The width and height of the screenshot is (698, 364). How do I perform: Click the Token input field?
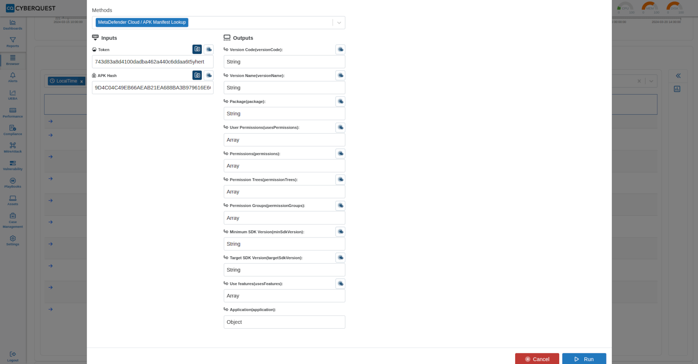(x=153, y=62)
